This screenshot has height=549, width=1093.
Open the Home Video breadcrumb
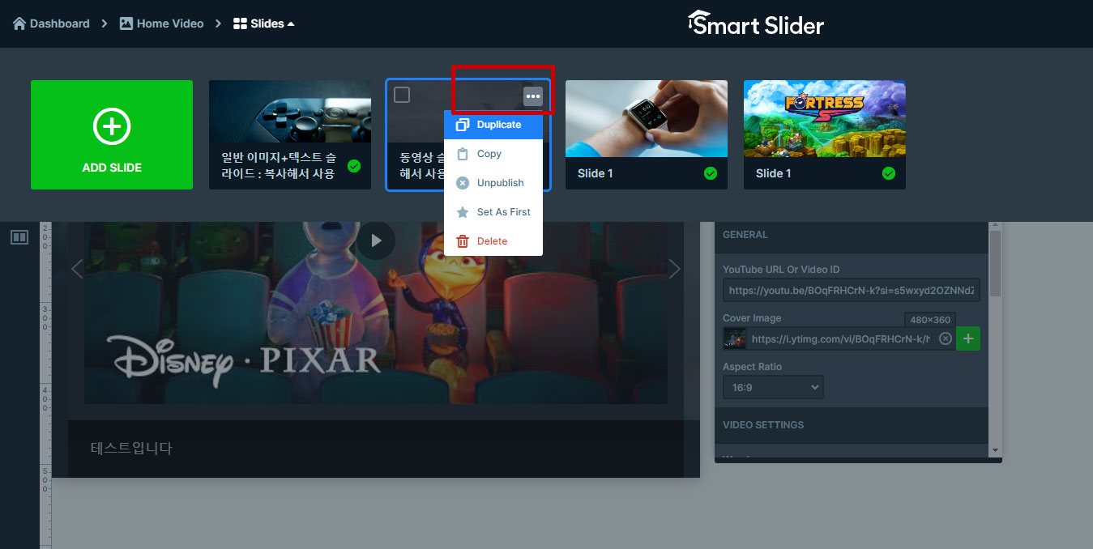click(161, 23)
